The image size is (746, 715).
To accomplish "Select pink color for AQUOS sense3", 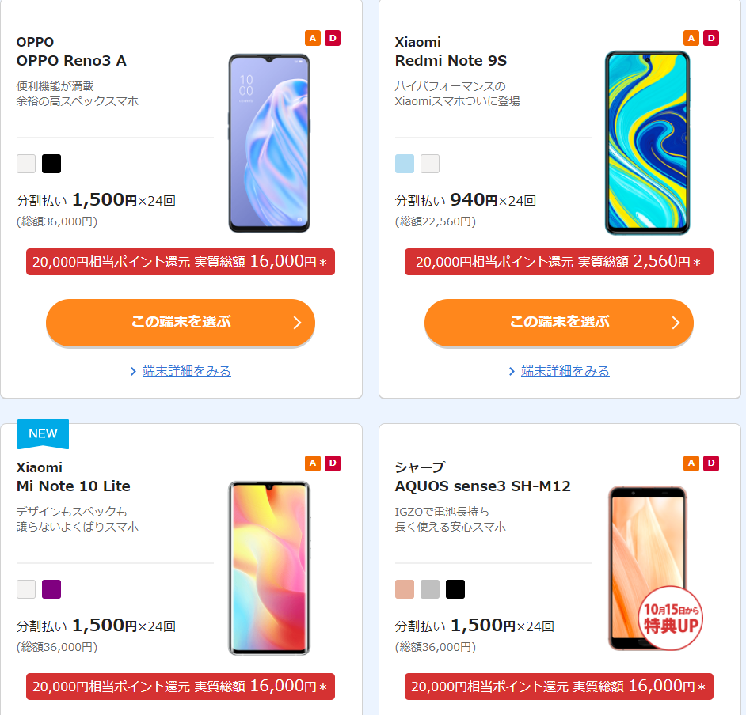I will pos(405,589).
